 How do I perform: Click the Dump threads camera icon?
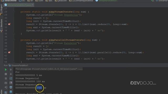click(6, 83)
